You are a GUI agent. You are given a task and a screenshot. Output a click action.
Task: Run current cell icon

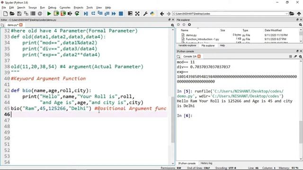pos(56,14)
